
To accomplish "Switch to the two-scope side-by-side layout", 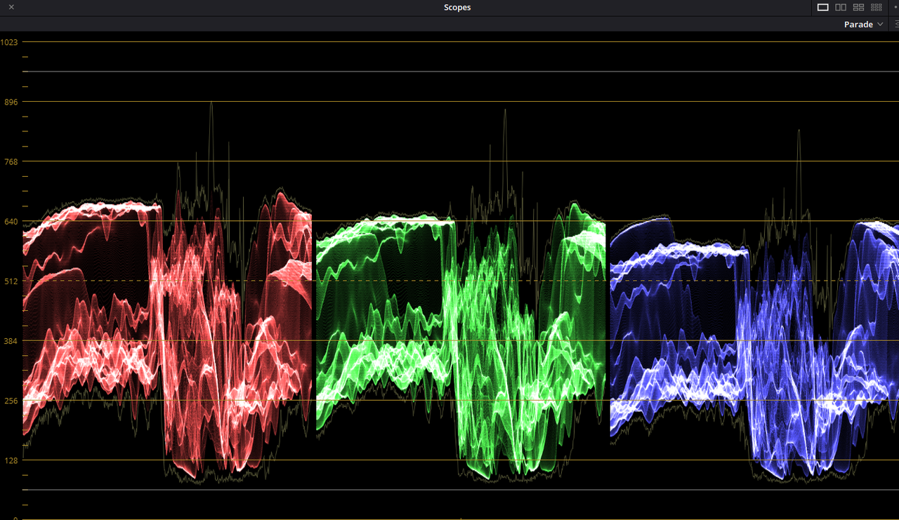I will (x=841, y=7).
